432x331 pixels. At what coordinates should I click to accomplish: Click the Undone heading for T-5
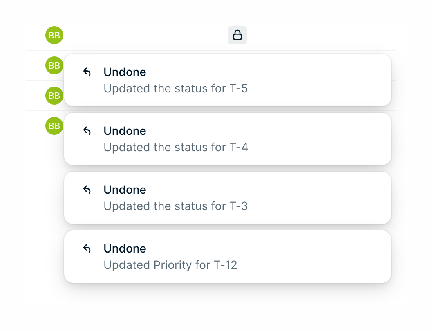click(x=125, y=72)
